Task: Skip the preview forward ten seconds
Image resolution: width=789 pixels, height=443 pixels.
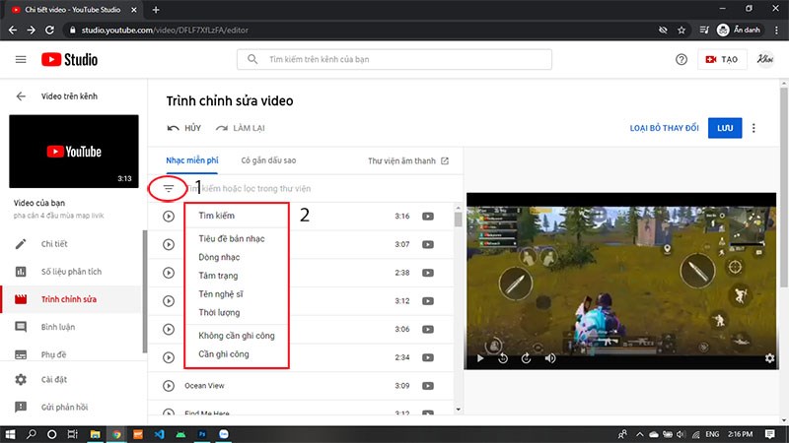Action: coord(526,358)
